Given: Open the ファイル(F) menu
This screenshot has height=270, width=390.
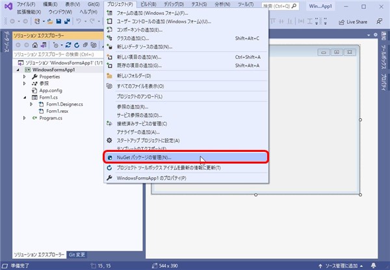Looking at the screenshot, I should 26,5.
